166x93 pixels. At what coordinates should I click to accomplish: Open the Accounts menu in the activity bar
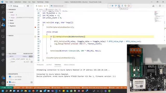3,77
